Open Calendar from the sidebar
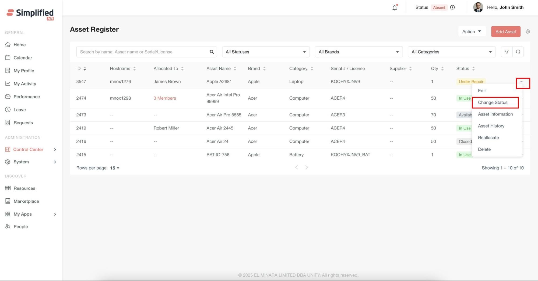The image size is (538, 281). click(23, 58)
